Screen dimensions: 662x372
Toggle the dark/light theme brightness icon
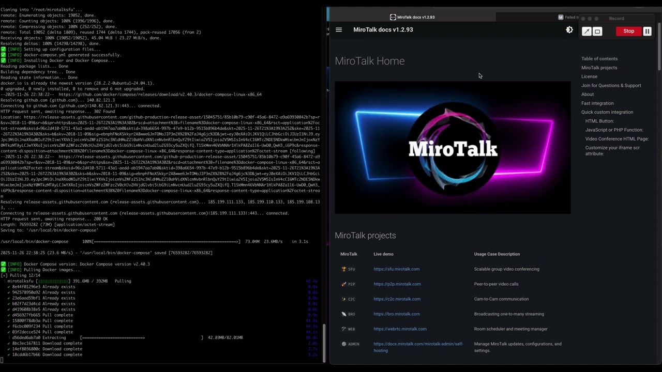point(569,30)
